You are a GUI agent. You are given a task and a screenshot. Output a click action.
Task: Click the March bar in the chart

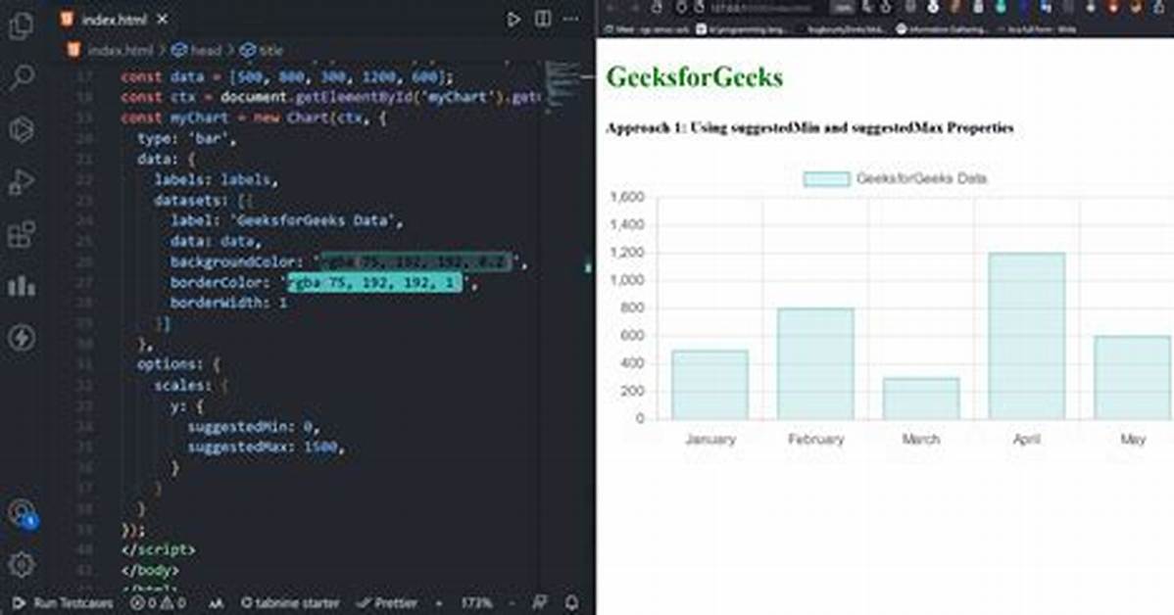[x=921, y=398]
